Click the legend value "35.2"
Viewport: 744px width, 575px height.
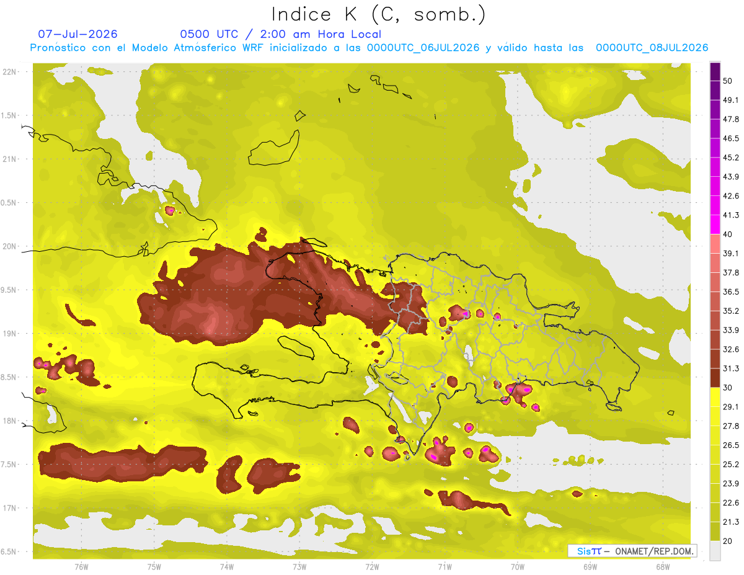pyautogui.click(x=731, y=311)
